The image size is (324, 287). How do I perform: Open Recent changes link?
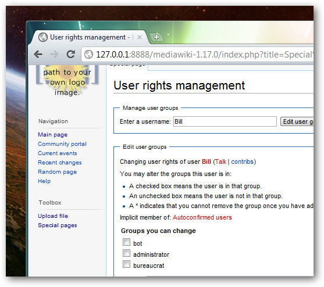pos(60,163)
